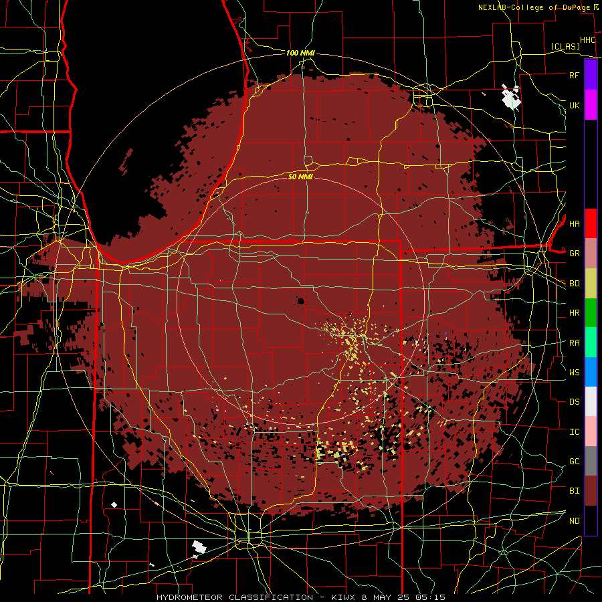Viewport: 602px width, 602px height.
Task: Click the 100 NMI range ring label
Action: pyautogui.click(x=300, y=53)
